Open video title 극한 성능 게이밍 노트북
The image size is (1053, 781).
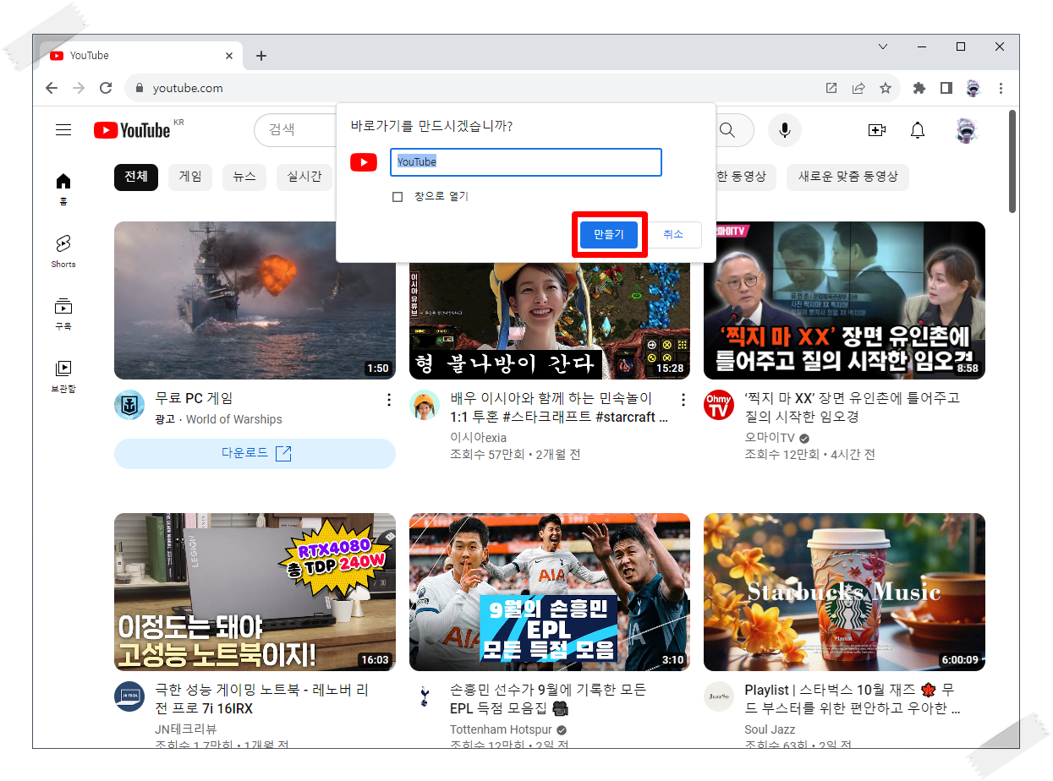tap(261, 699)
